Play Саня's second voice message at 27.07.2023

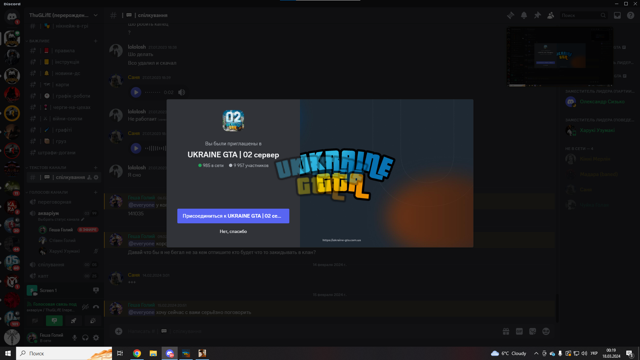pos(136,148)
